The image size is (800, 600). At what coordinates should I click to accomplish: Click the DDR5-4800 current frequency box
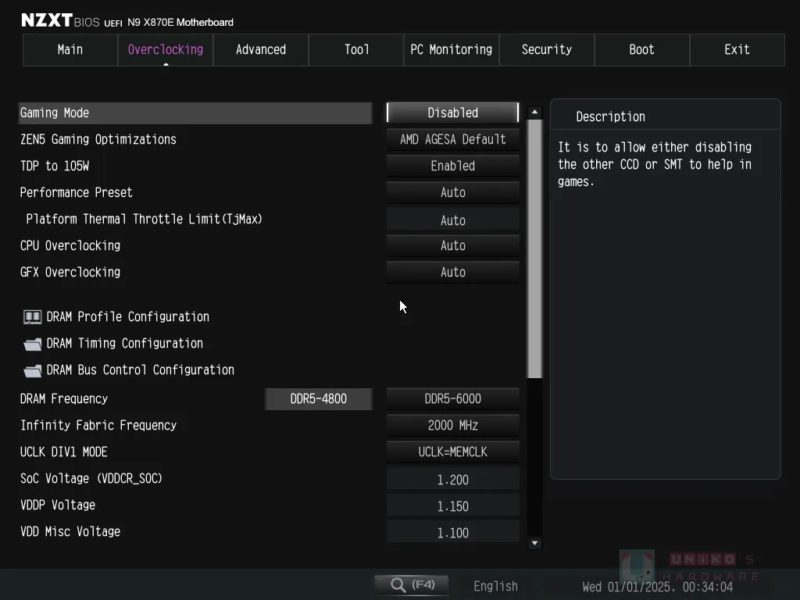[x=319, y=398]
